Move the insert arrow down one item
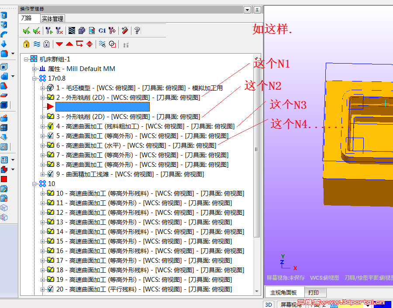 [59, 44]
